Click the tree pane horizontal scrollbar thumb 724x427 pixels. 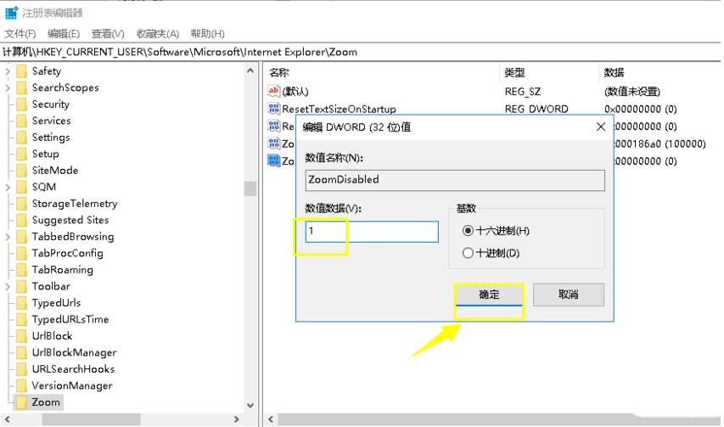pos(91,419)
